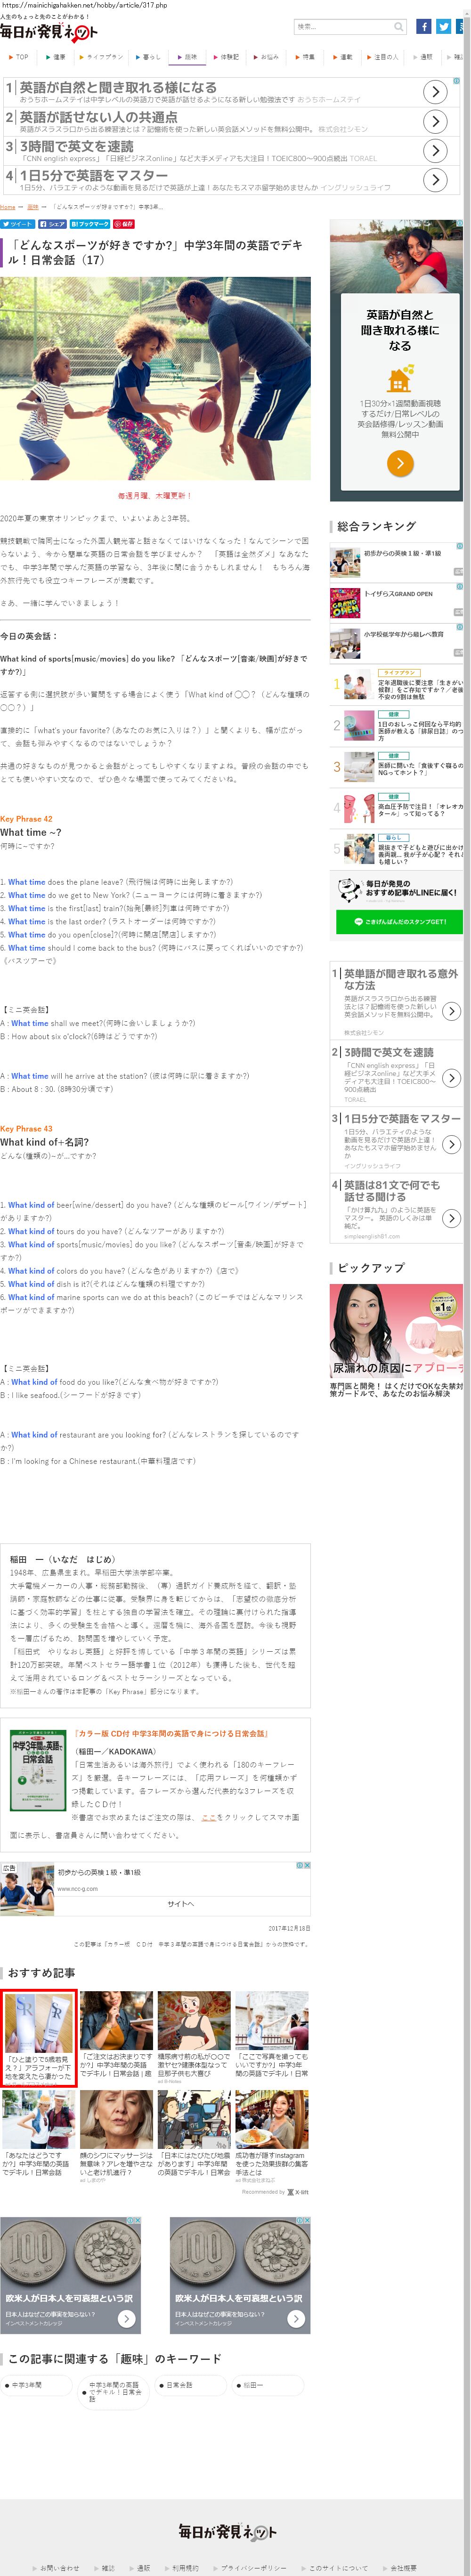Click the red Pinterest 保存 button

(124, 224)
